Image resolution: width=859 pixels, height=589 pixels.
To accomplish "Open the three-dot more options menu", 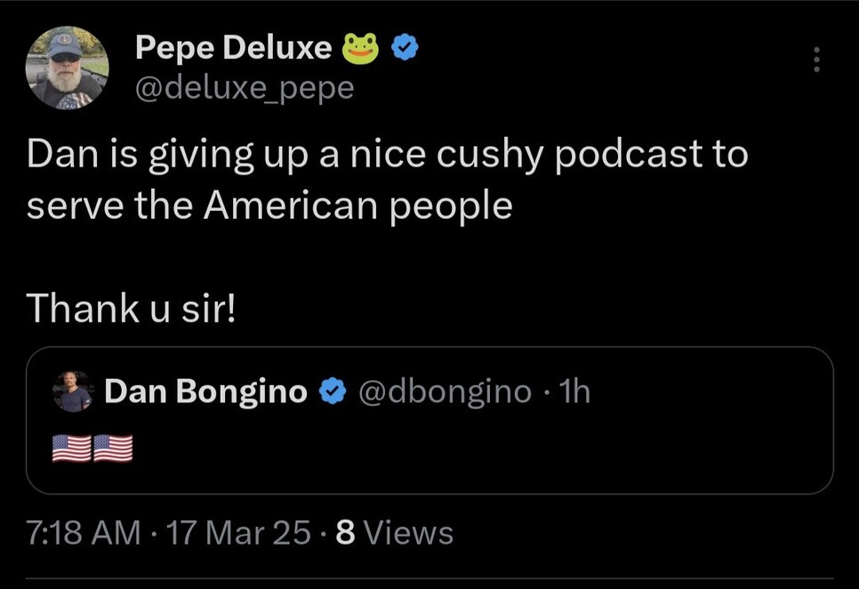I will click(x=817, y=60).
